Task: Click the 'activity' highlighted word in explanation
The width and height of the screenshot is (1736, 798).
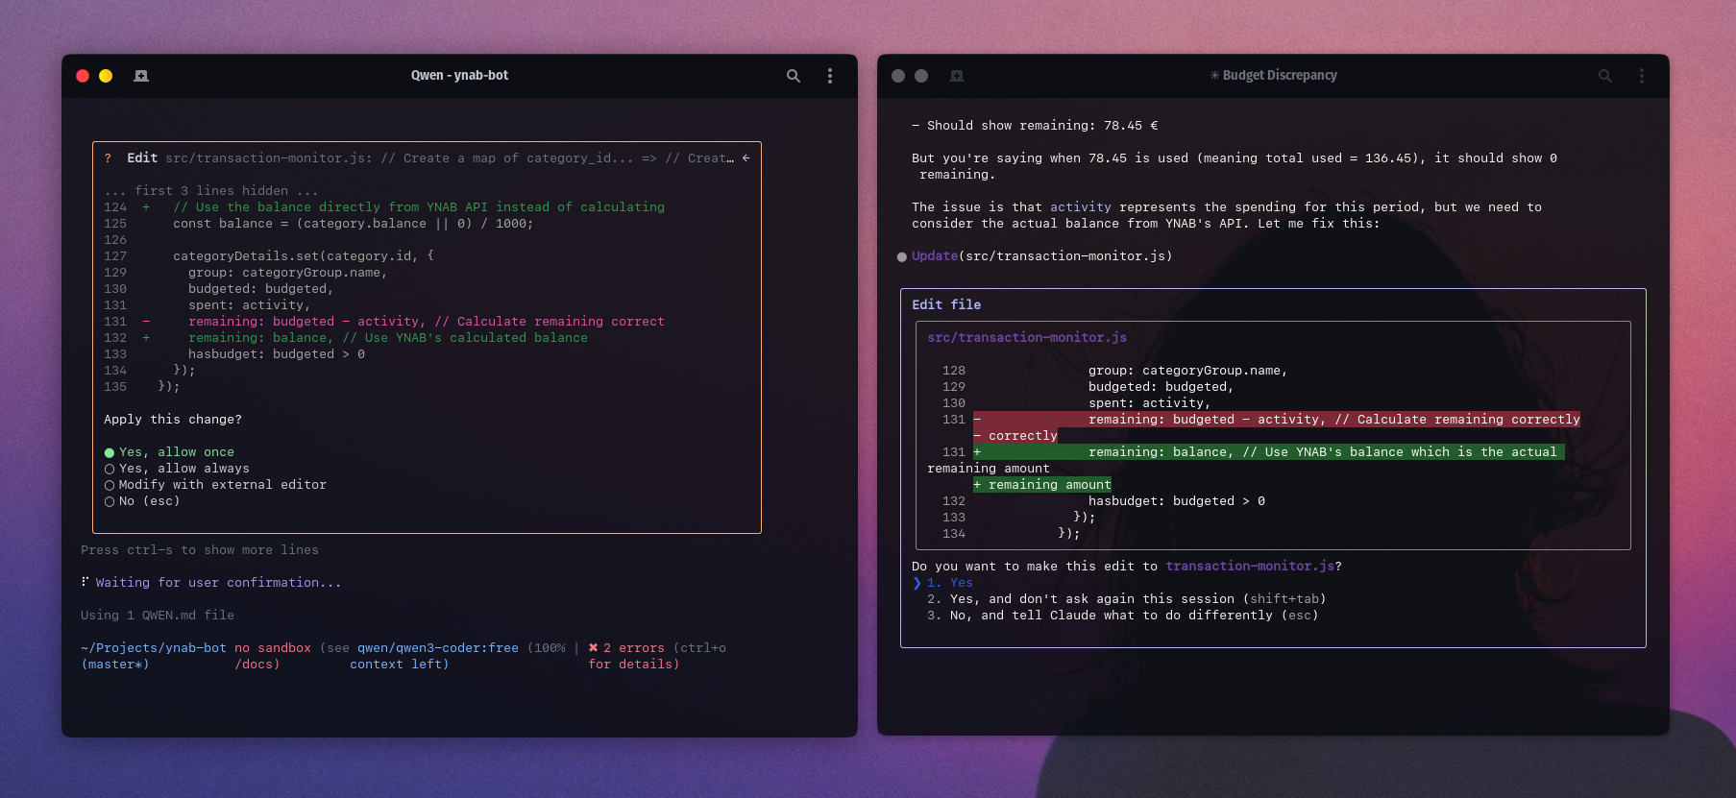Action: click(1081, 207)
